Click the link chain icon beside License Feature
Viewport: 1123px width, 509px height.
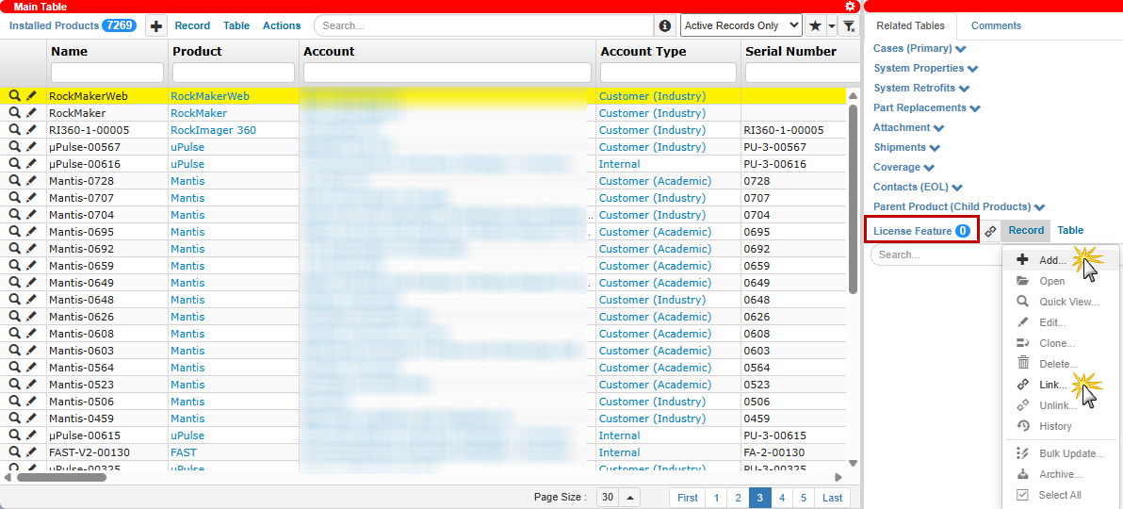990,231
